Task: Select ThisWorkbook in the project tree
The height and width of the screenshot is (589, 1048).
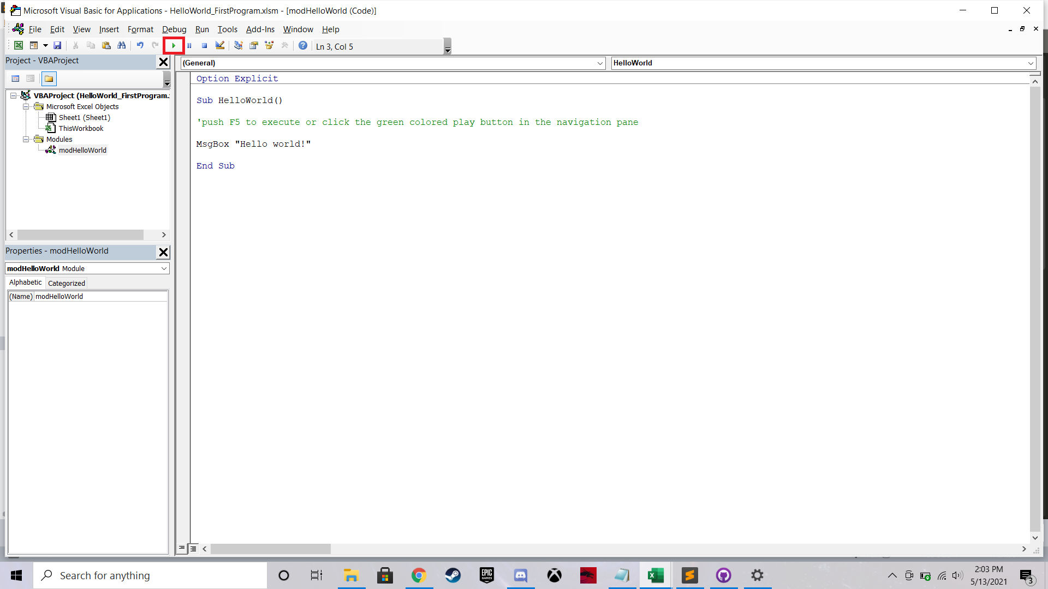Action: tap(81, 128)
